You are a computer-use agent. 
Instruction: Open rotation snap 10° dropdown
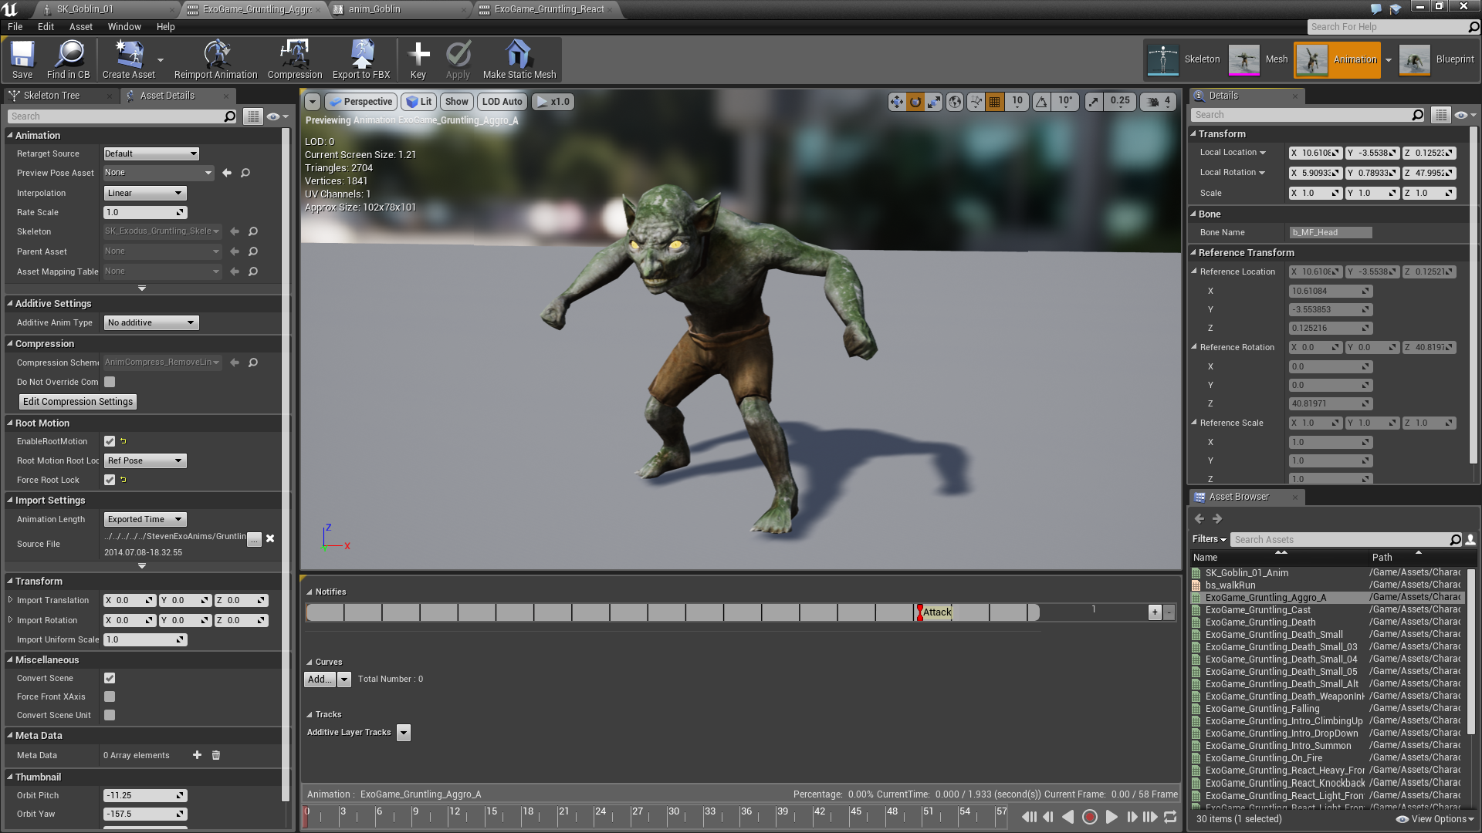pyautogui.click(x=1065, y=102)
